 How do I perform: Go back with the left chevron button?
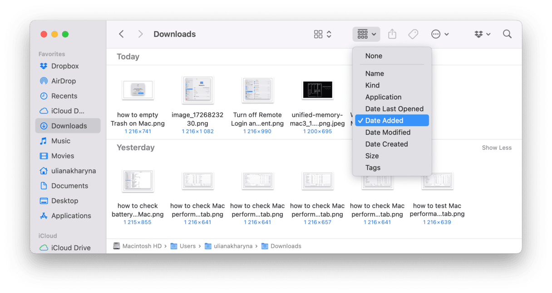click(x=121, y=34)
